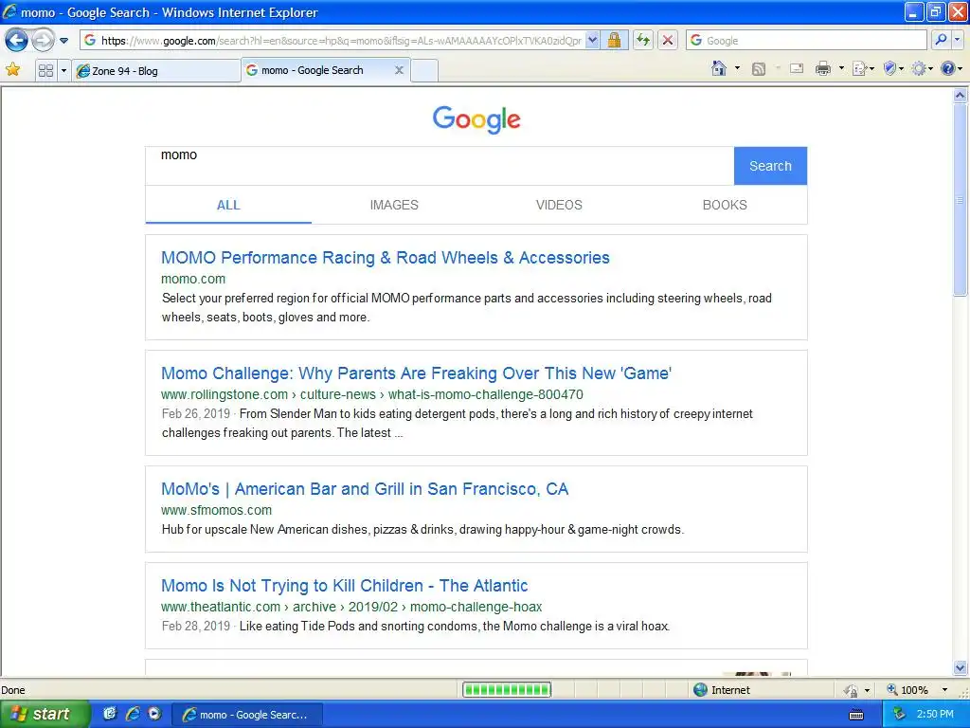Click the zoom magnifier 100% button
970x728 pixels.
907,690
